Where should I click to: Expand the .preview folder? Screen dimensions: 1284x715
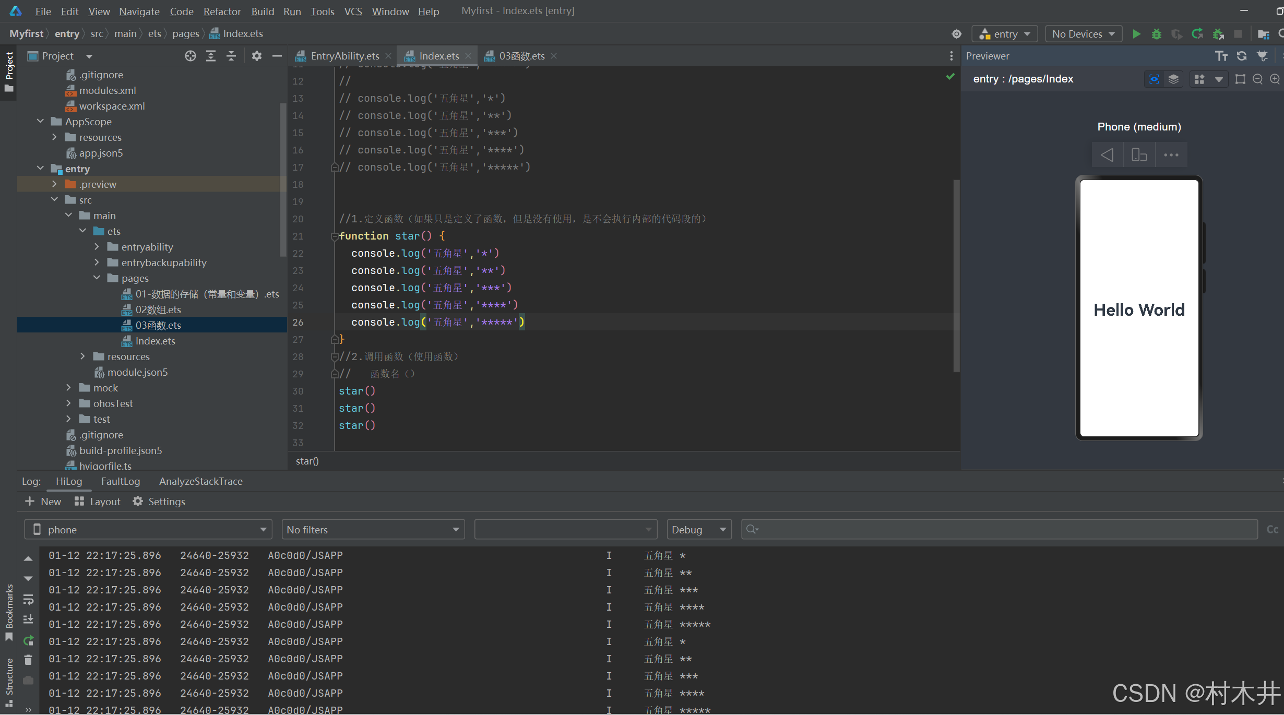pyautogui.click(x=54, y=184)
